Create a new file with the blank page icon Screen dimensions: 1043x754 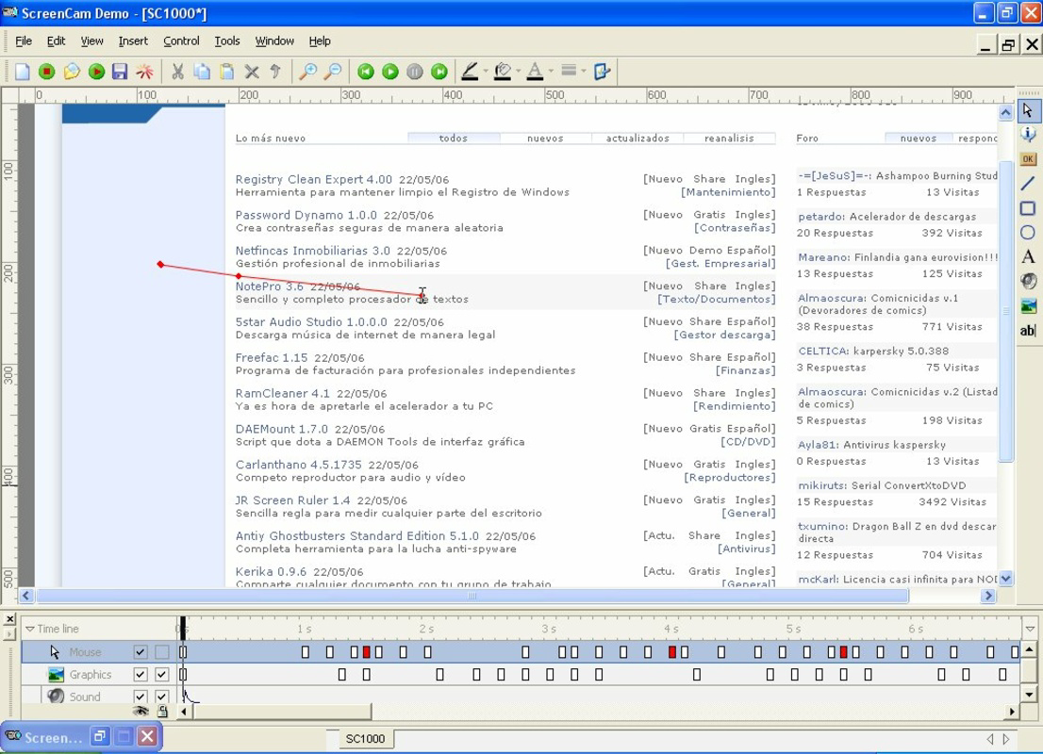pyautogui.click(x=23, y=72)
